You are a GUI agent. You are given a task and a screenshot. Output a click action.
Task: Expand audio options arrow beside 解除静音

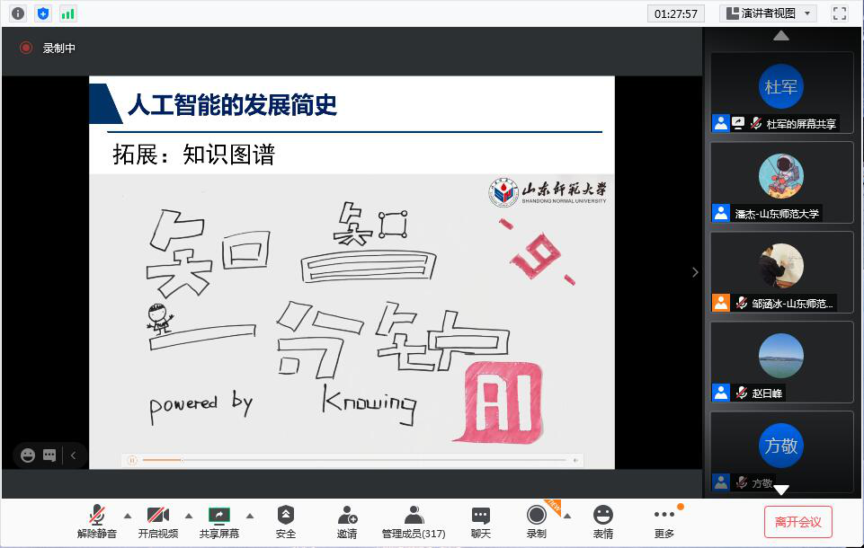click(x=127, y=516)
